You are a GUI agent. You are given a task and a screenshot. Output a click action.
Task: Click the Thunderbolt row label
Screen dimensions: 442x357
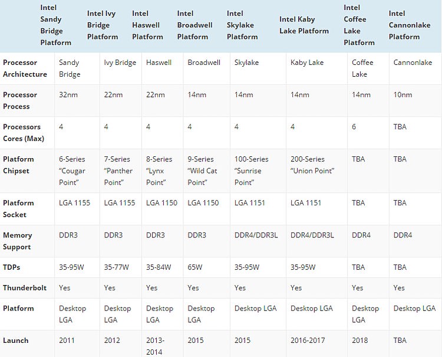[x=25, y=288]
